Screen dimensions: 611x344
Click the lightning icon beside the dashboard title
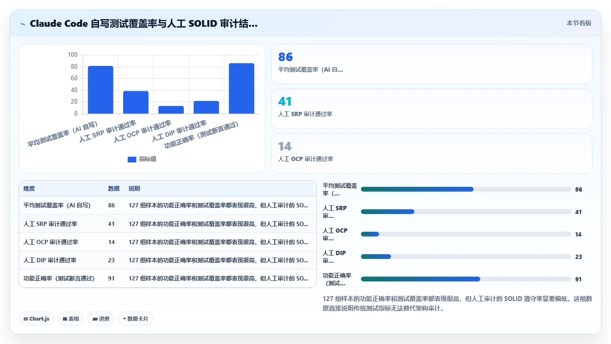pyautogui.click(x=22, y=23)
